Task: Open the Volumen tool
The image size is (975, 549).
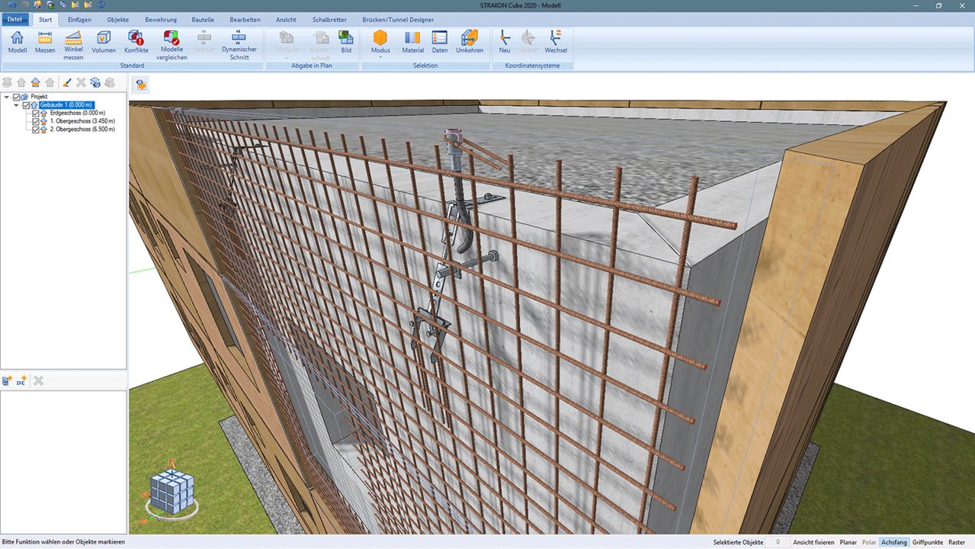Action: click(104, 41)
